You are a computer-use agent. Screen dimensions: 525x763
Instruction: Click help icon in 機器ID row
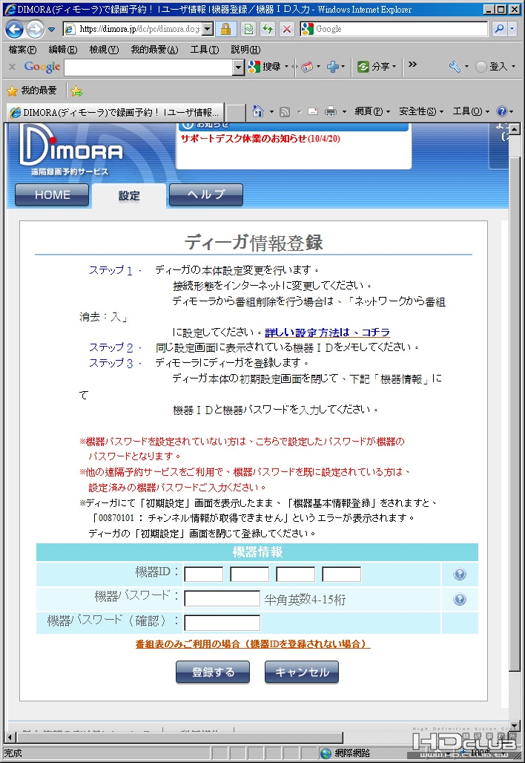tap(460, 574)
